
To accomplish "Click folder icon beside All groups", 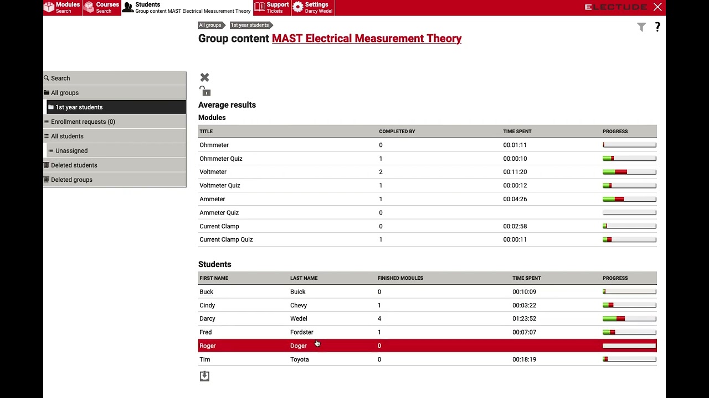I will 47,92.
